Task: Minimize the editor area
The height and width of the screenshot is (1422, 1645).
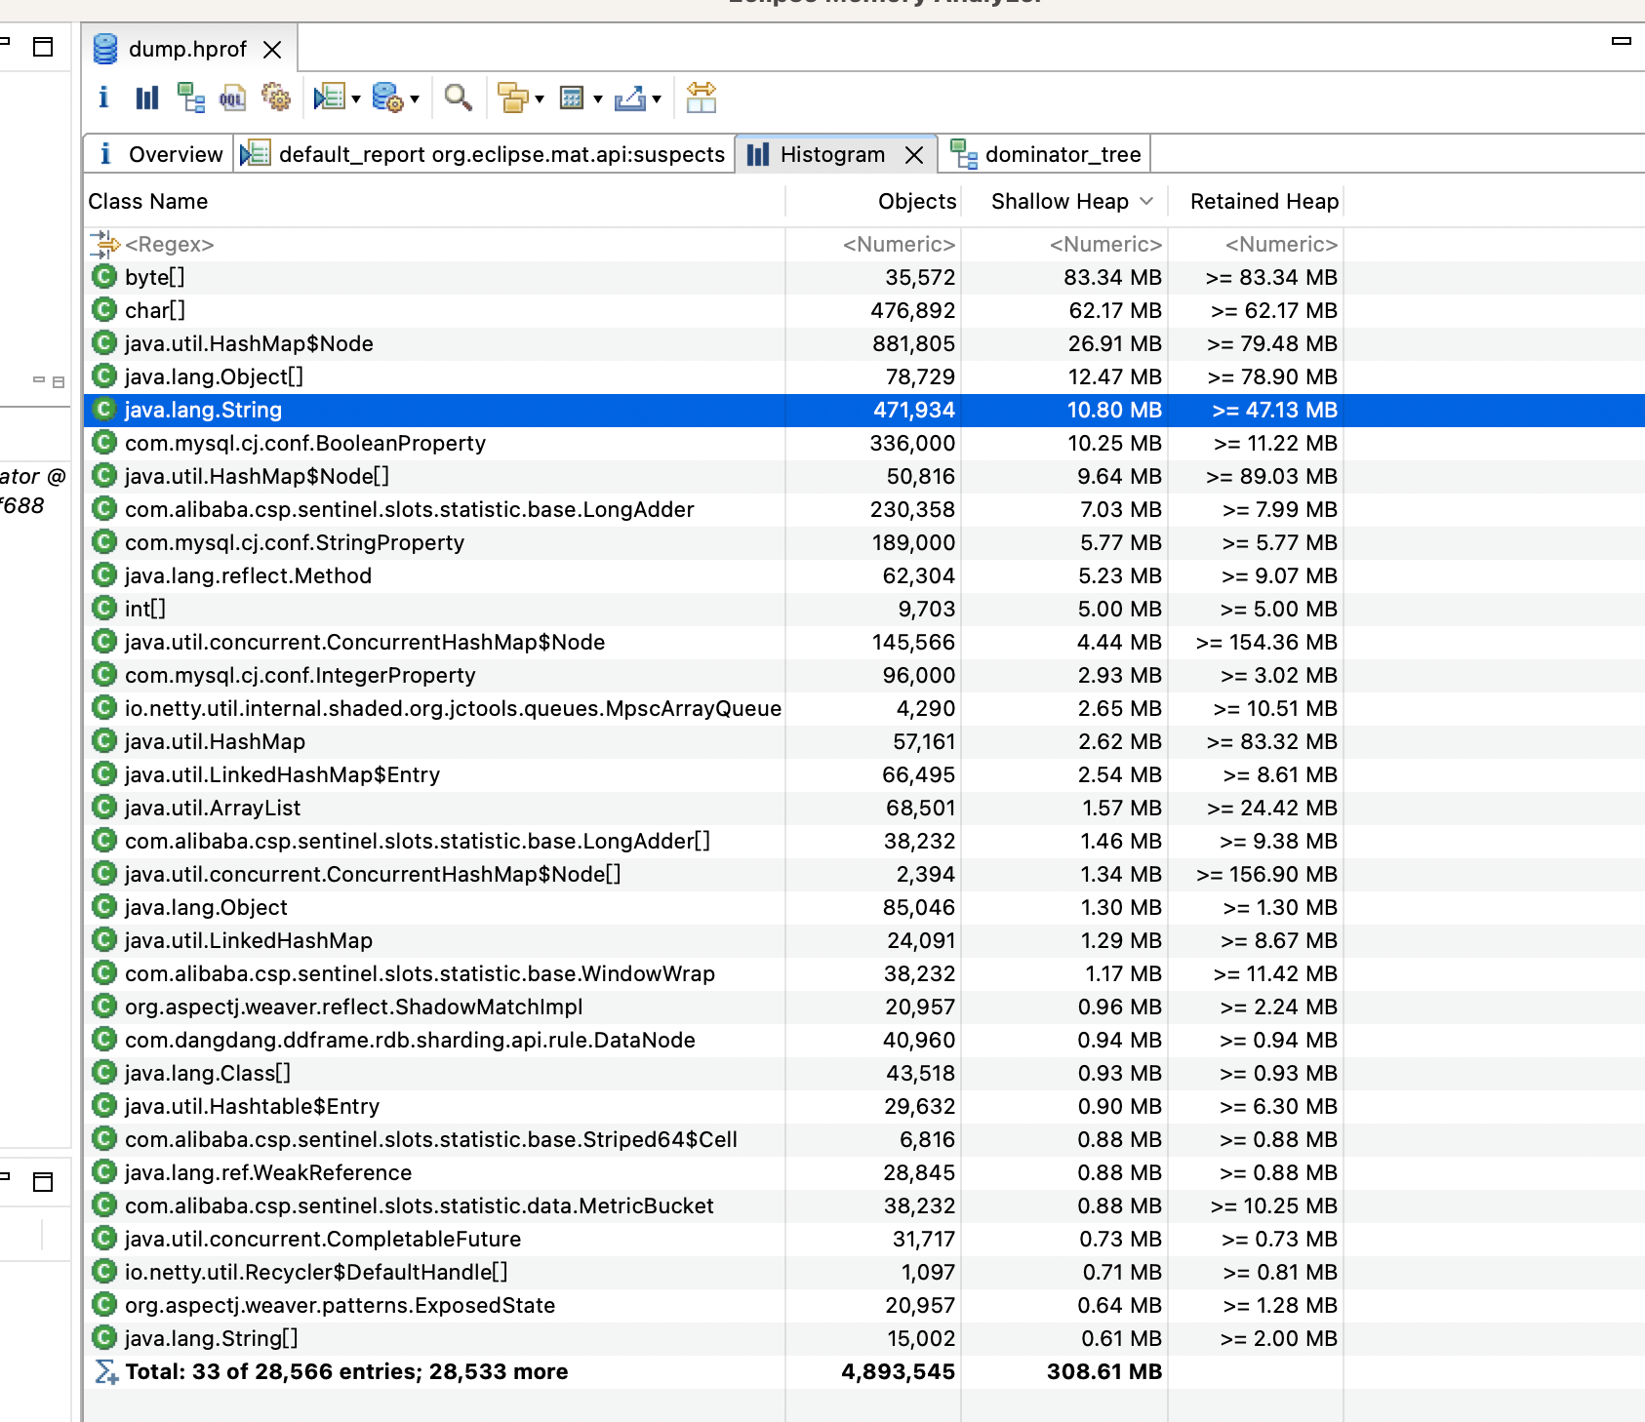Action: pyautogui.click(x=1622, y=41)
